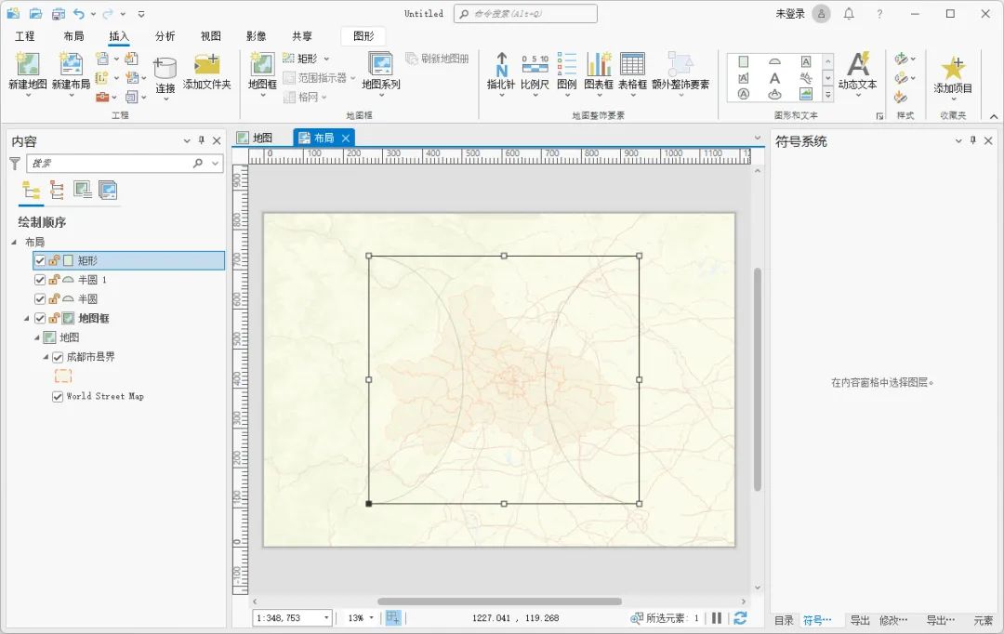Viewport: 1004px width, 634px height.
Task: Click the command search box
Action: pyautogui.click(x=525, y=13)
